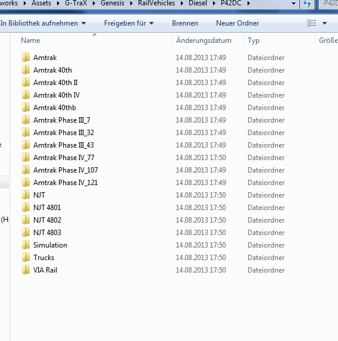Click the Trucks folder icon

point(26,258)
